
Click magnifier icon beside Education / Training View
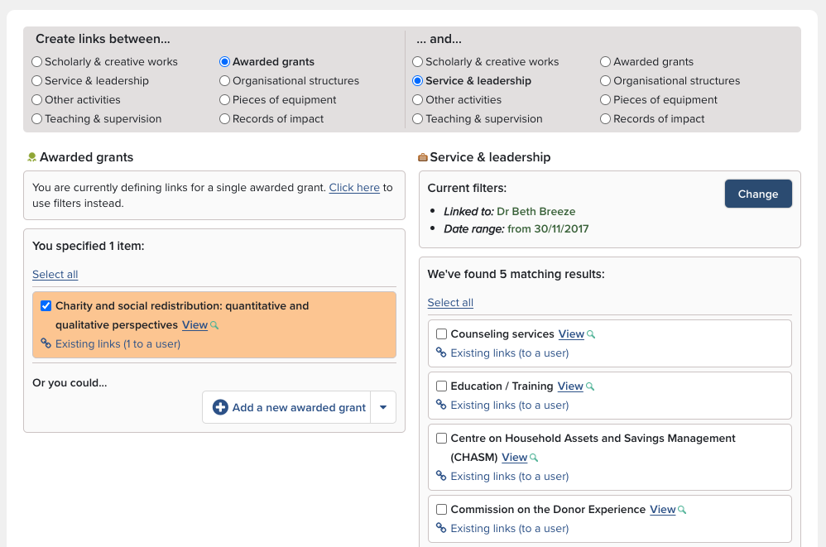[590, 387]
